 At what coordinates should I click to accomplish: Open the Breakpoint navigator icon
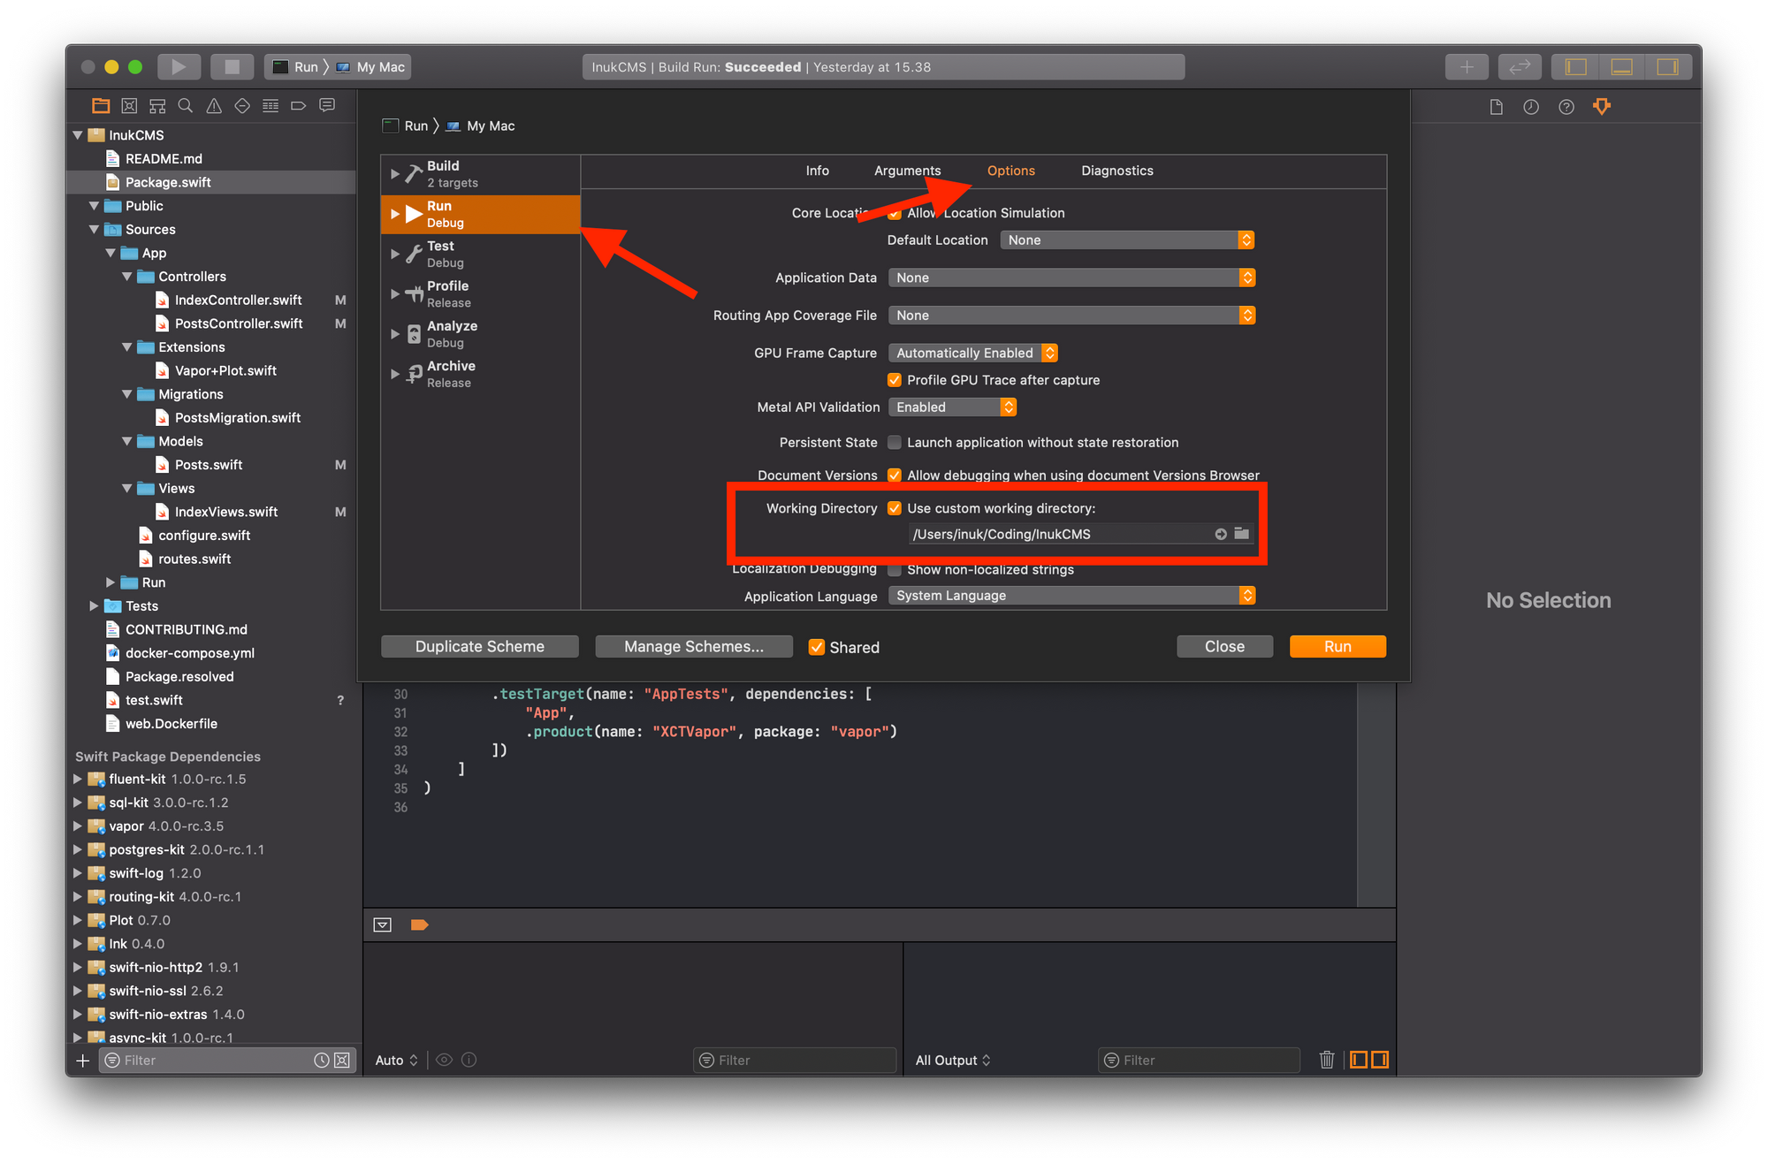pos(299,106)
